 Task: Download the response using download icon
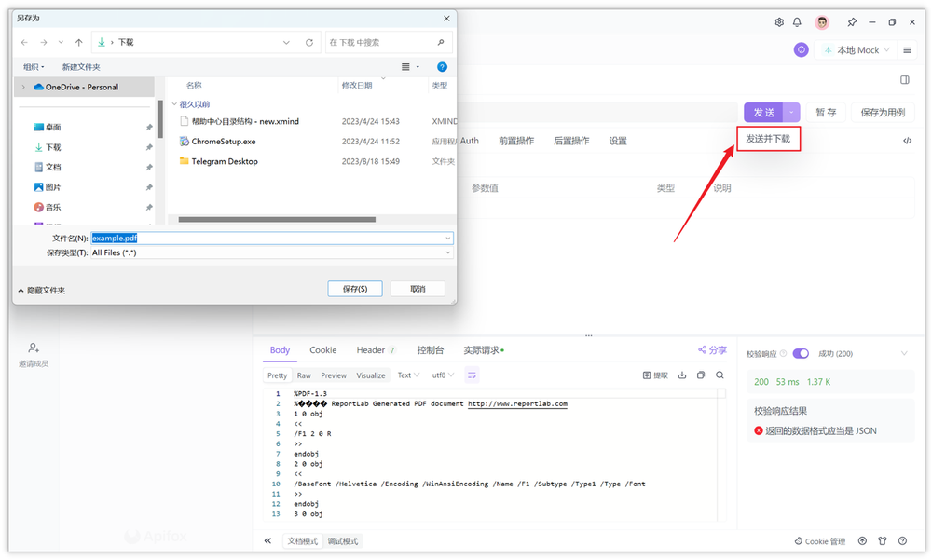point(681,375)
